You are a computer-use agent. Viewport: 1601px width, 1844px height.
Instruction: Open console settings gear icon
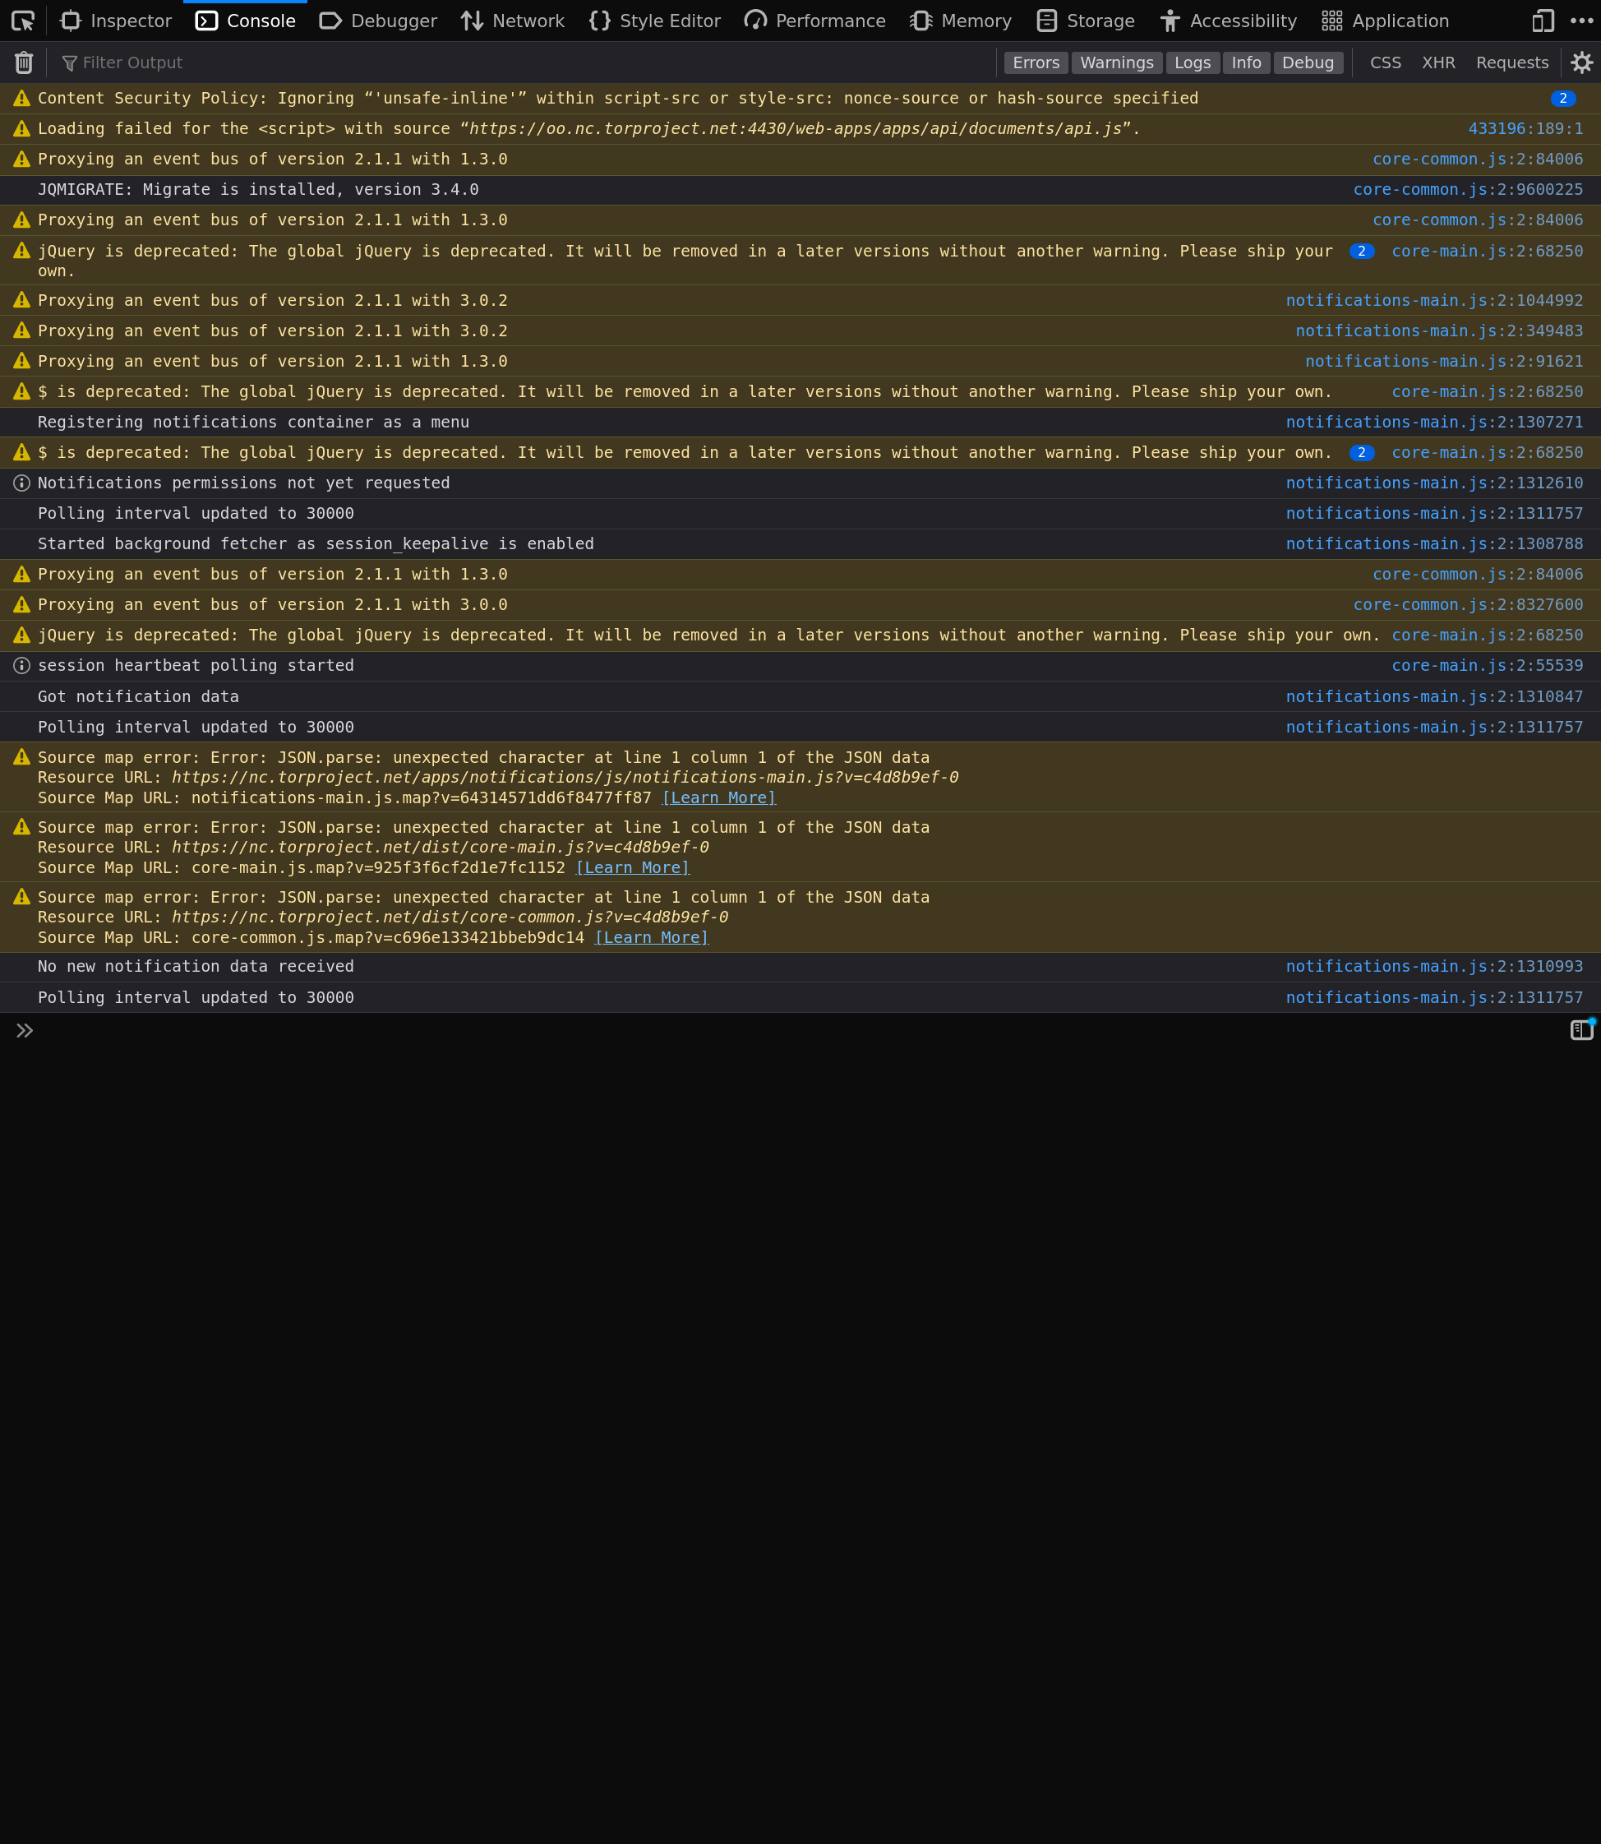(1581, 62)
